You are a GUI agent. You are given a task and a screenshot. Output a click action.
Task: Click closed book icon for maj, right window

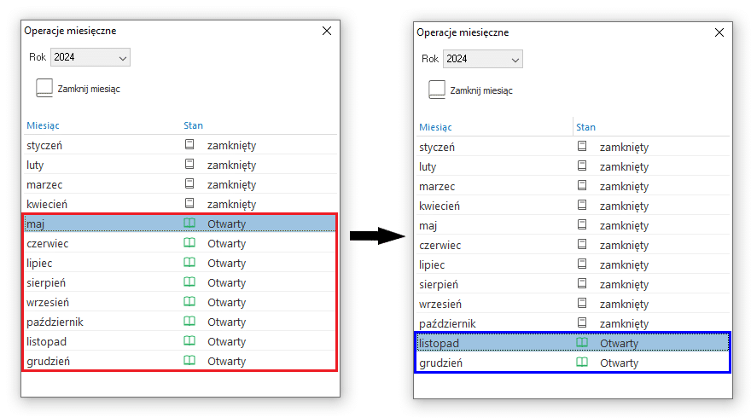[582, 224]
